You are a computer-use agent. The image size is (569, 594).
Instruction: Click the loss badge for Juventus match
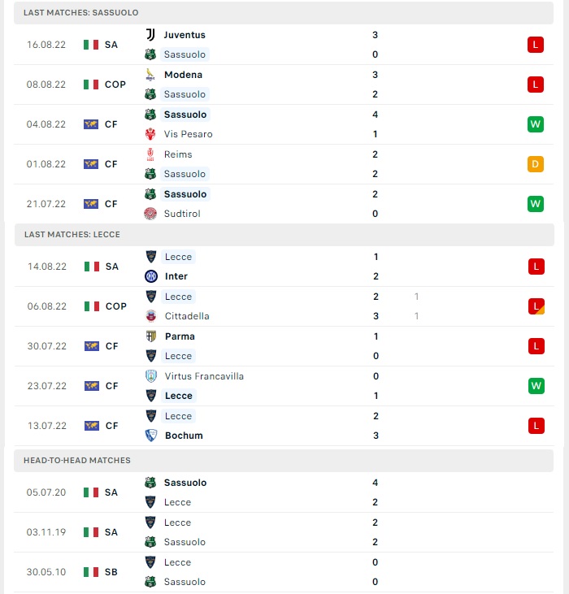[x=536, y=45]
